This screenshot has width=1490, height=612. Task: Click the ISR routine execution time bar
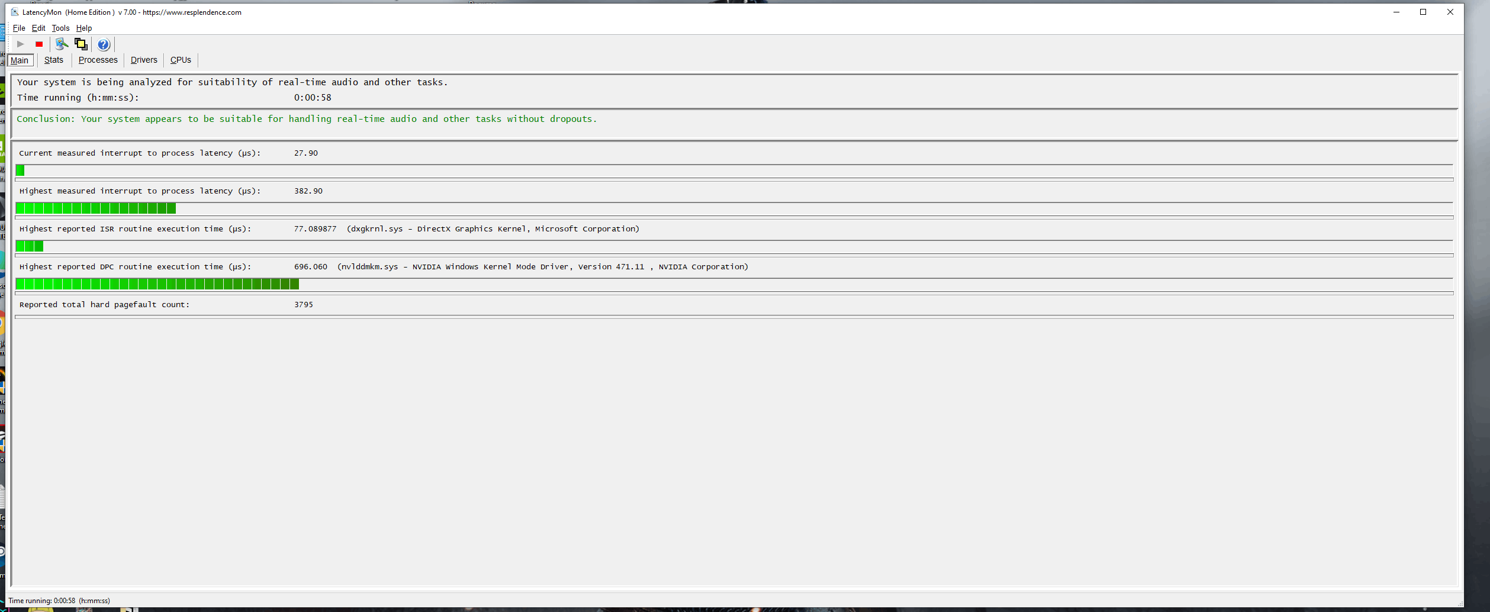pyautogui.click(x=734, y=246)
